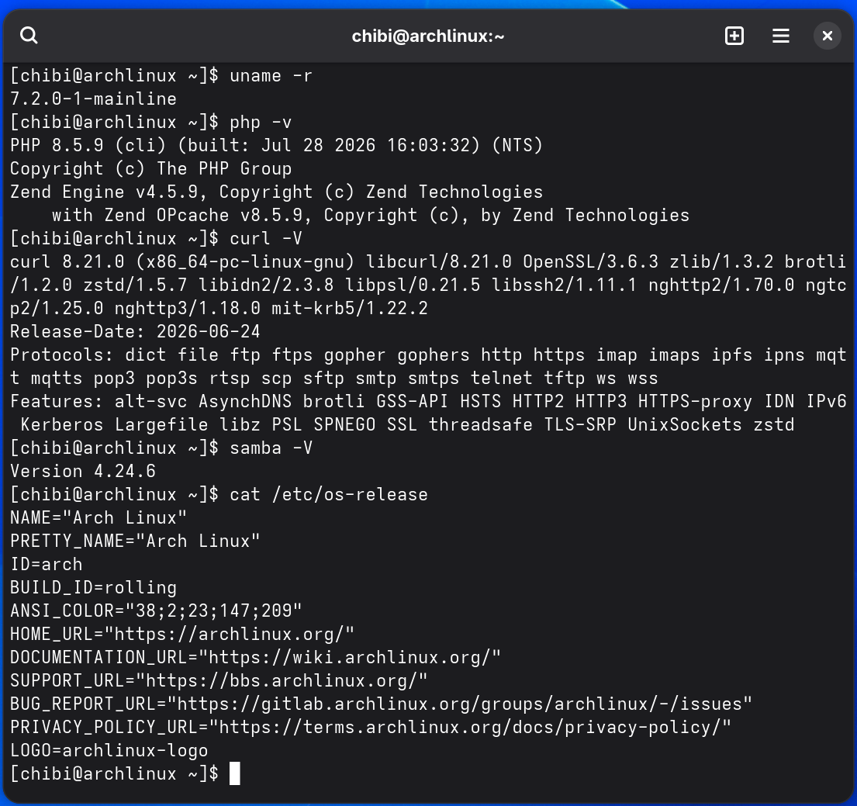Click the BUILD_ID=rolling line
Viewport: 857px width, 806px height.
pyautogui.click(x=94, y=587)
